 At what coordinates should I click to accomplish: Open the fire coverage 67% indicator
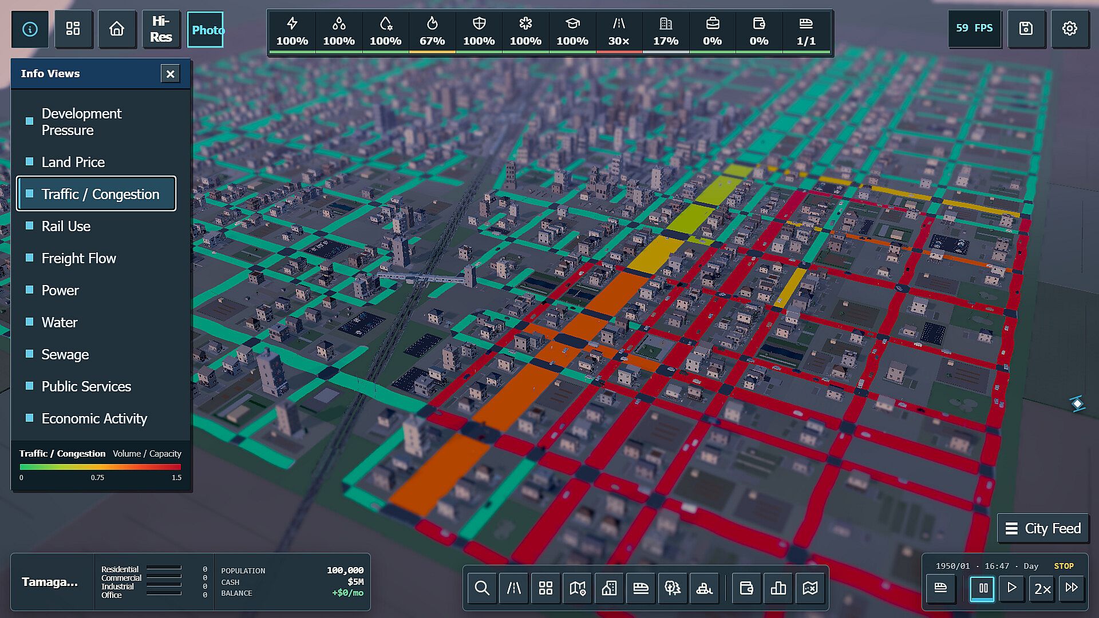tap(432, 32)
